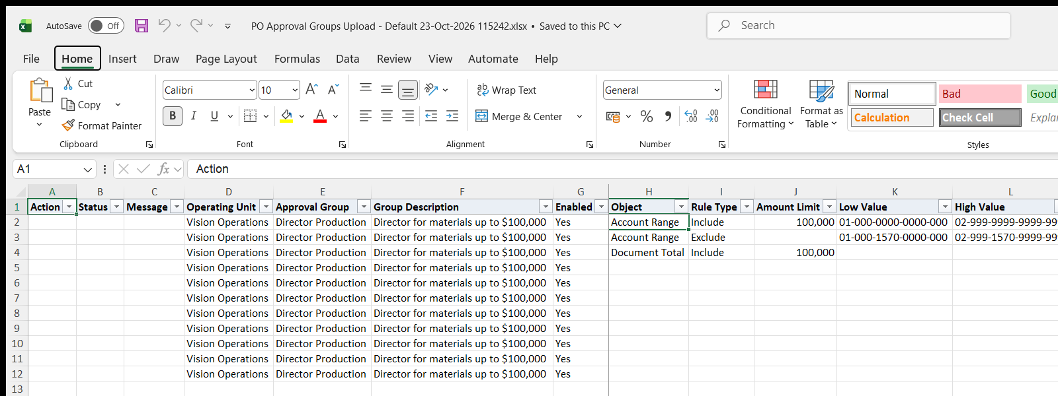The width and height of the screenshot is (1058, 396).
Task: Click the Redo arrow icon
Action: [196, 25]
